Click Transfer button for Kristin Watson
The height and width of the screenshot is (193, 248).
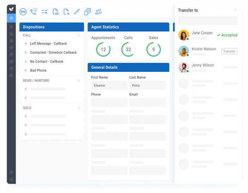click(x=229, y=51)
